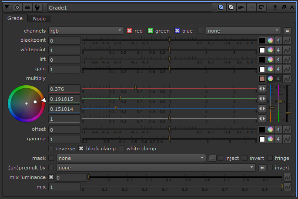Toggle whitepoint 4-channel value button
Image resolution: width=298 pixels, height=199 pixels.
278,50
